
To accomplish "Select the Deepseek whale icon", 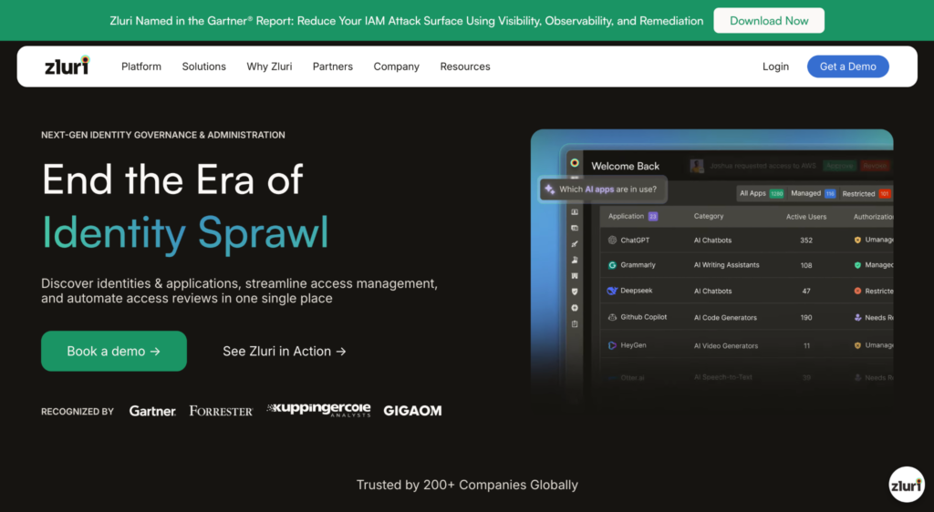I will tap(613, 292).
